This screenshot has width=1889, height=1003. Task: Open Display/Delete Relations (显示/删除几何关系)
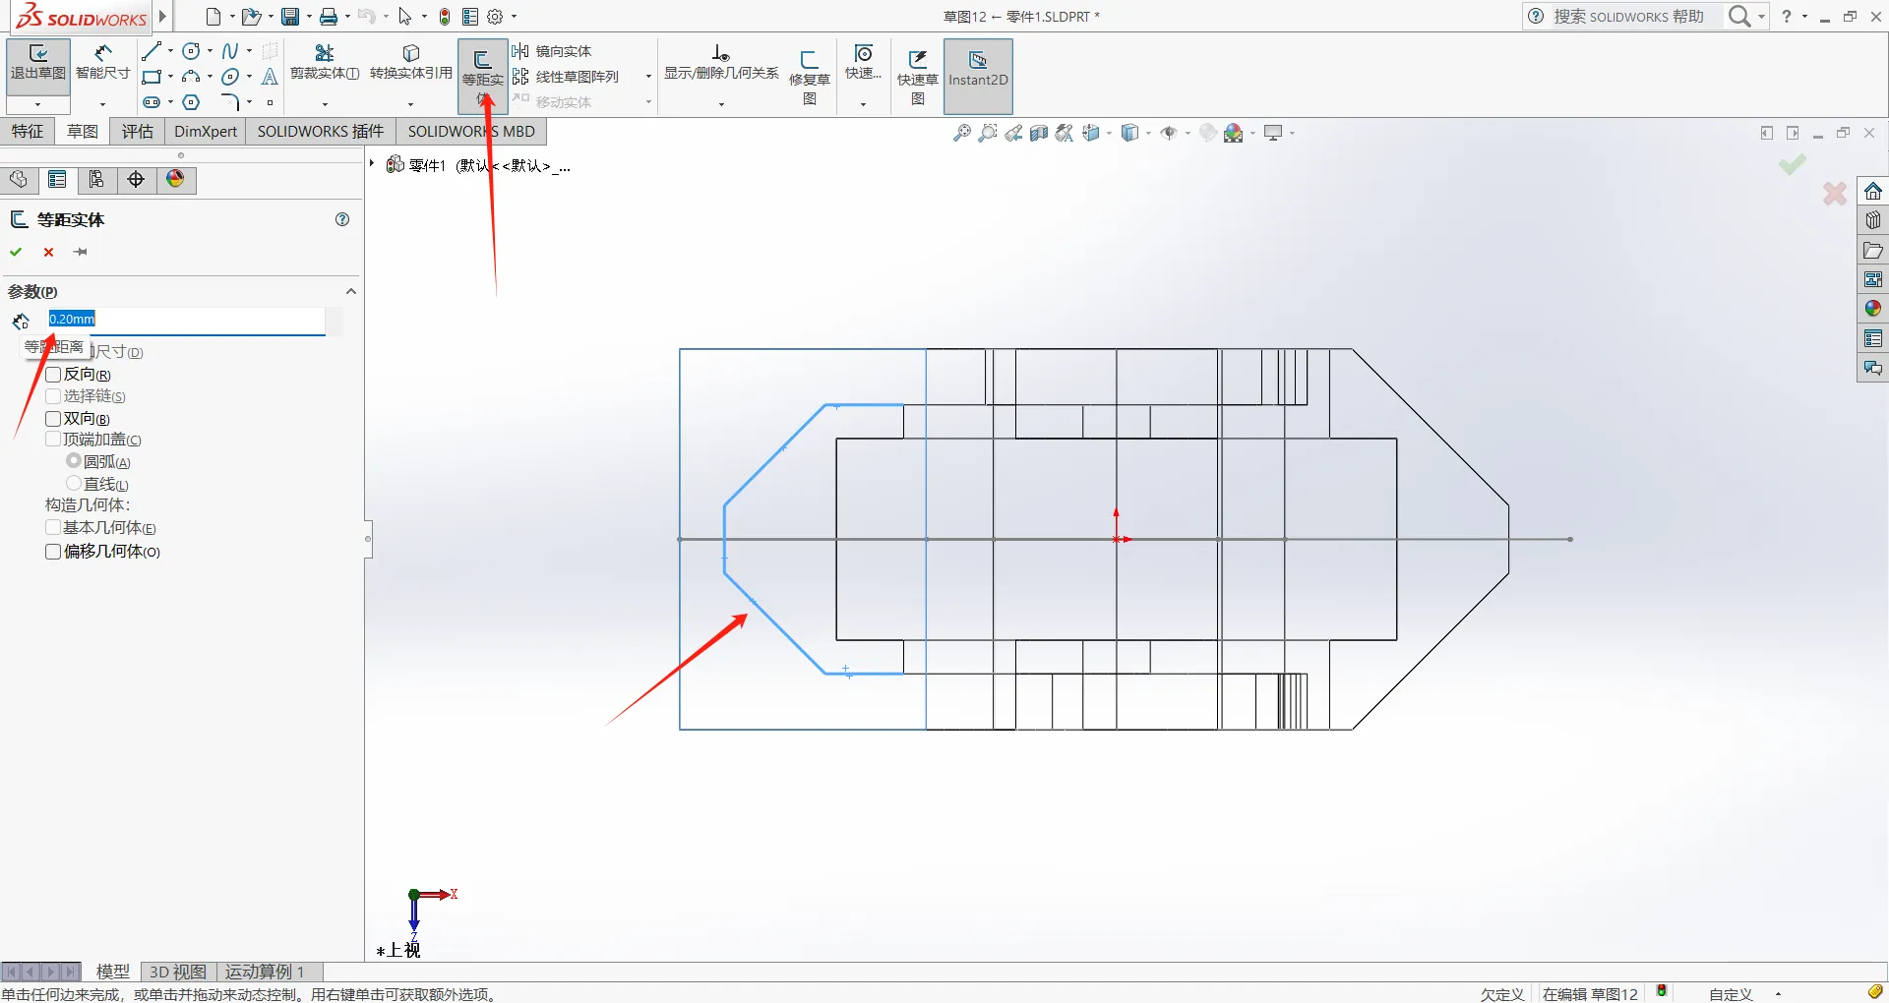(x=721, y=64)
